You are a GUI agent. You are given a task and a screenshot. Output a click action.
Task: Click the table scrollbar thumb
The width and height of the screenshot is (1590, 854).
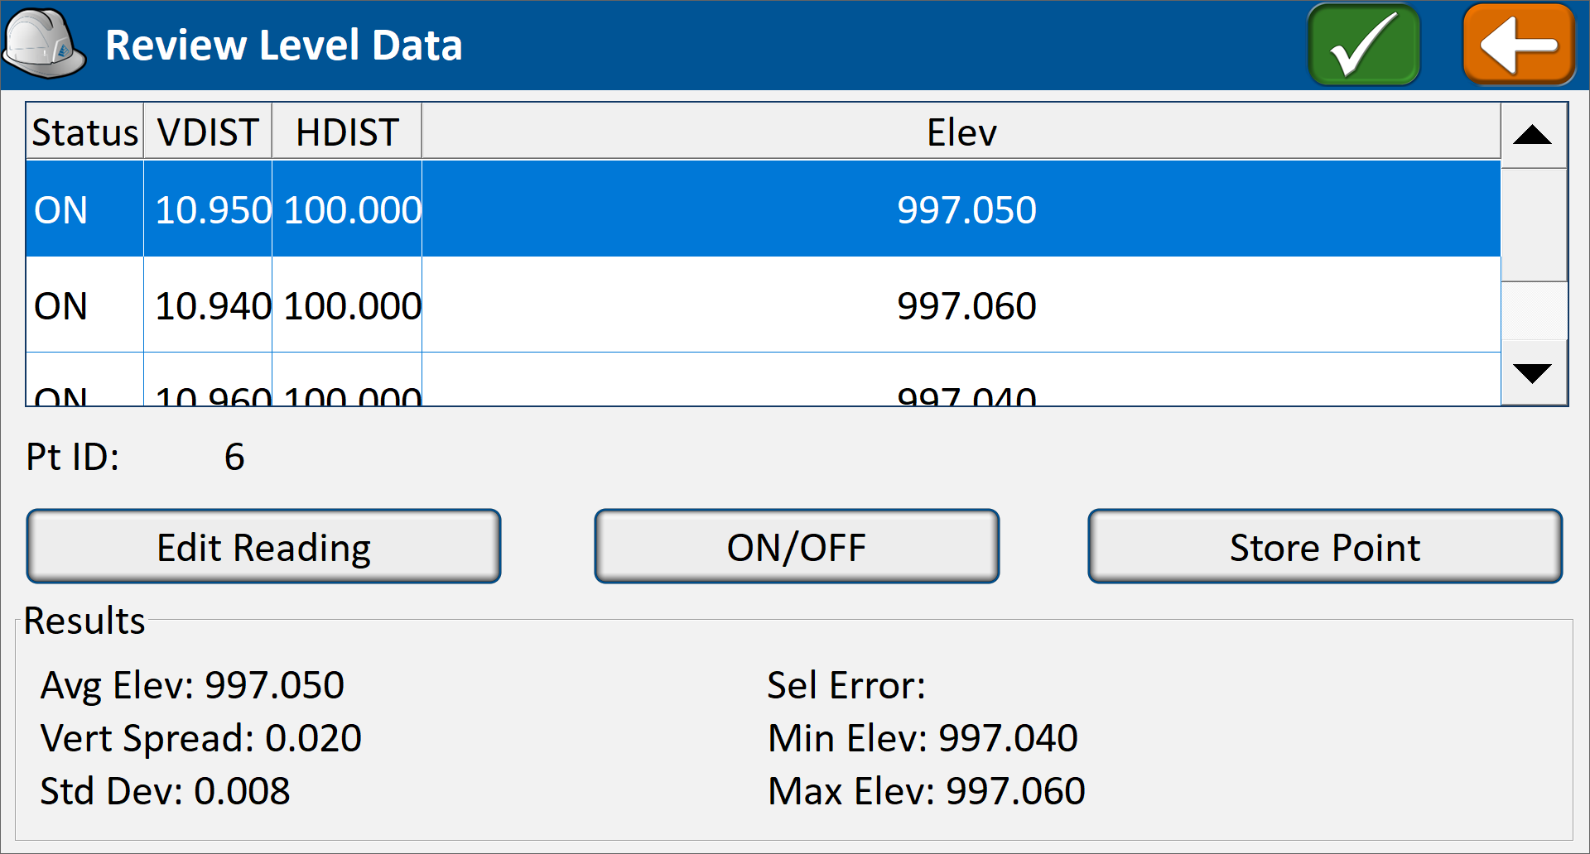click(1533, 225)
